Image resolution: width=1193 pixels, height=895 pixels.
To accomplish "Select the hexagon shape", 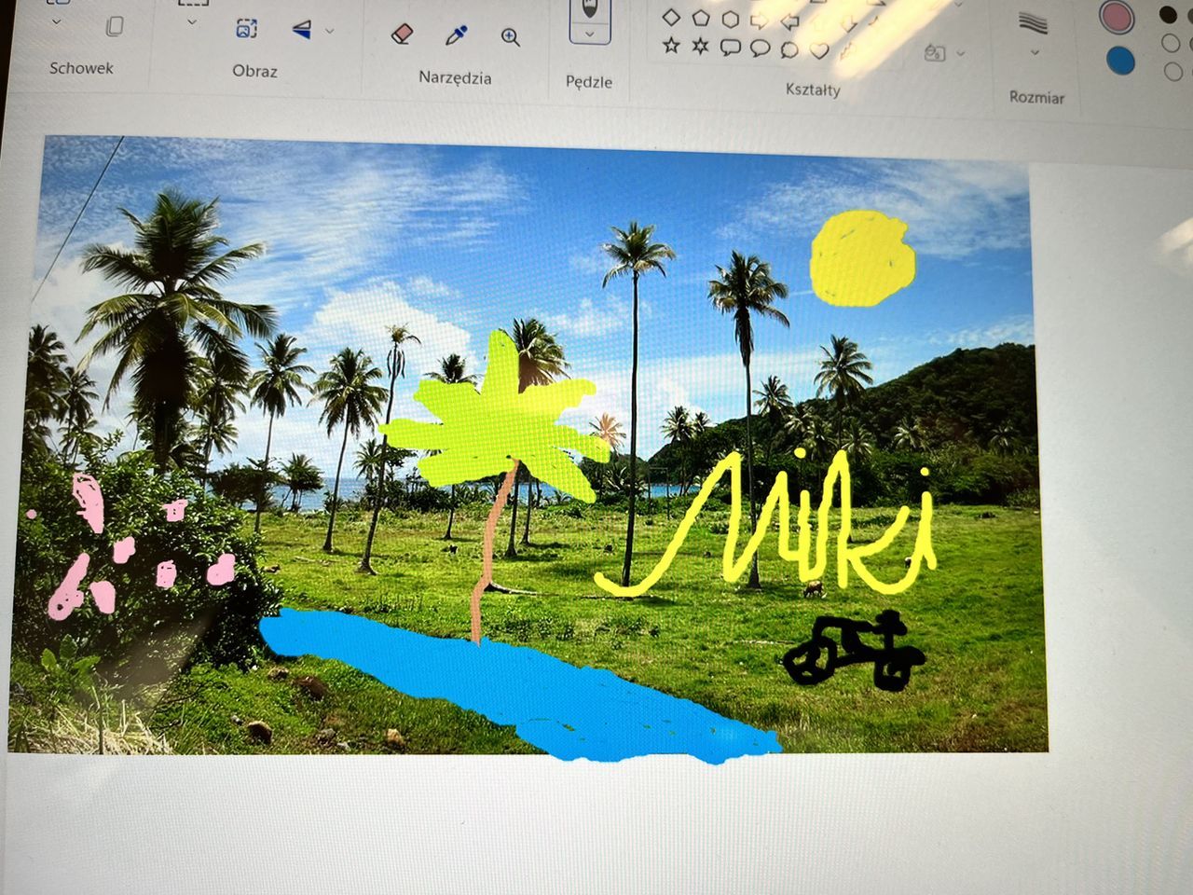I will point(731,19).
